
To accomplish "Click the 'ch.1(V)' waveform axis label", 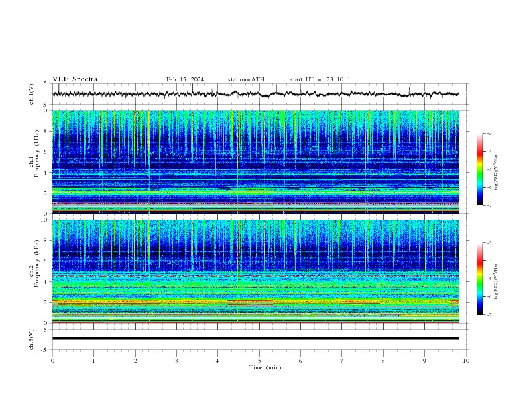I will (x=32, y=94).
